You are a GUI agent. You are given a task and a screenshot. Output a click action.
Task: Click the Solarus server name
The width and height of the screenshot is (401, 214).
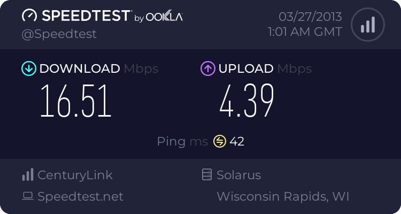[x=238, y=175]
